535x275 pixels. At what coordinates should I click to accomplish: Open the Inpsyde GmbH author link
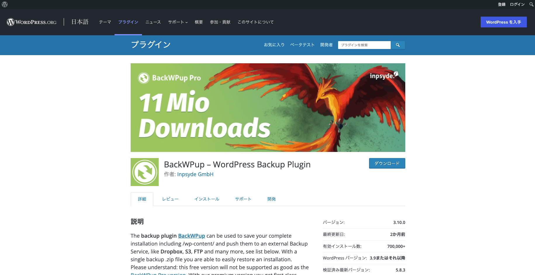(x=195, y=174)
